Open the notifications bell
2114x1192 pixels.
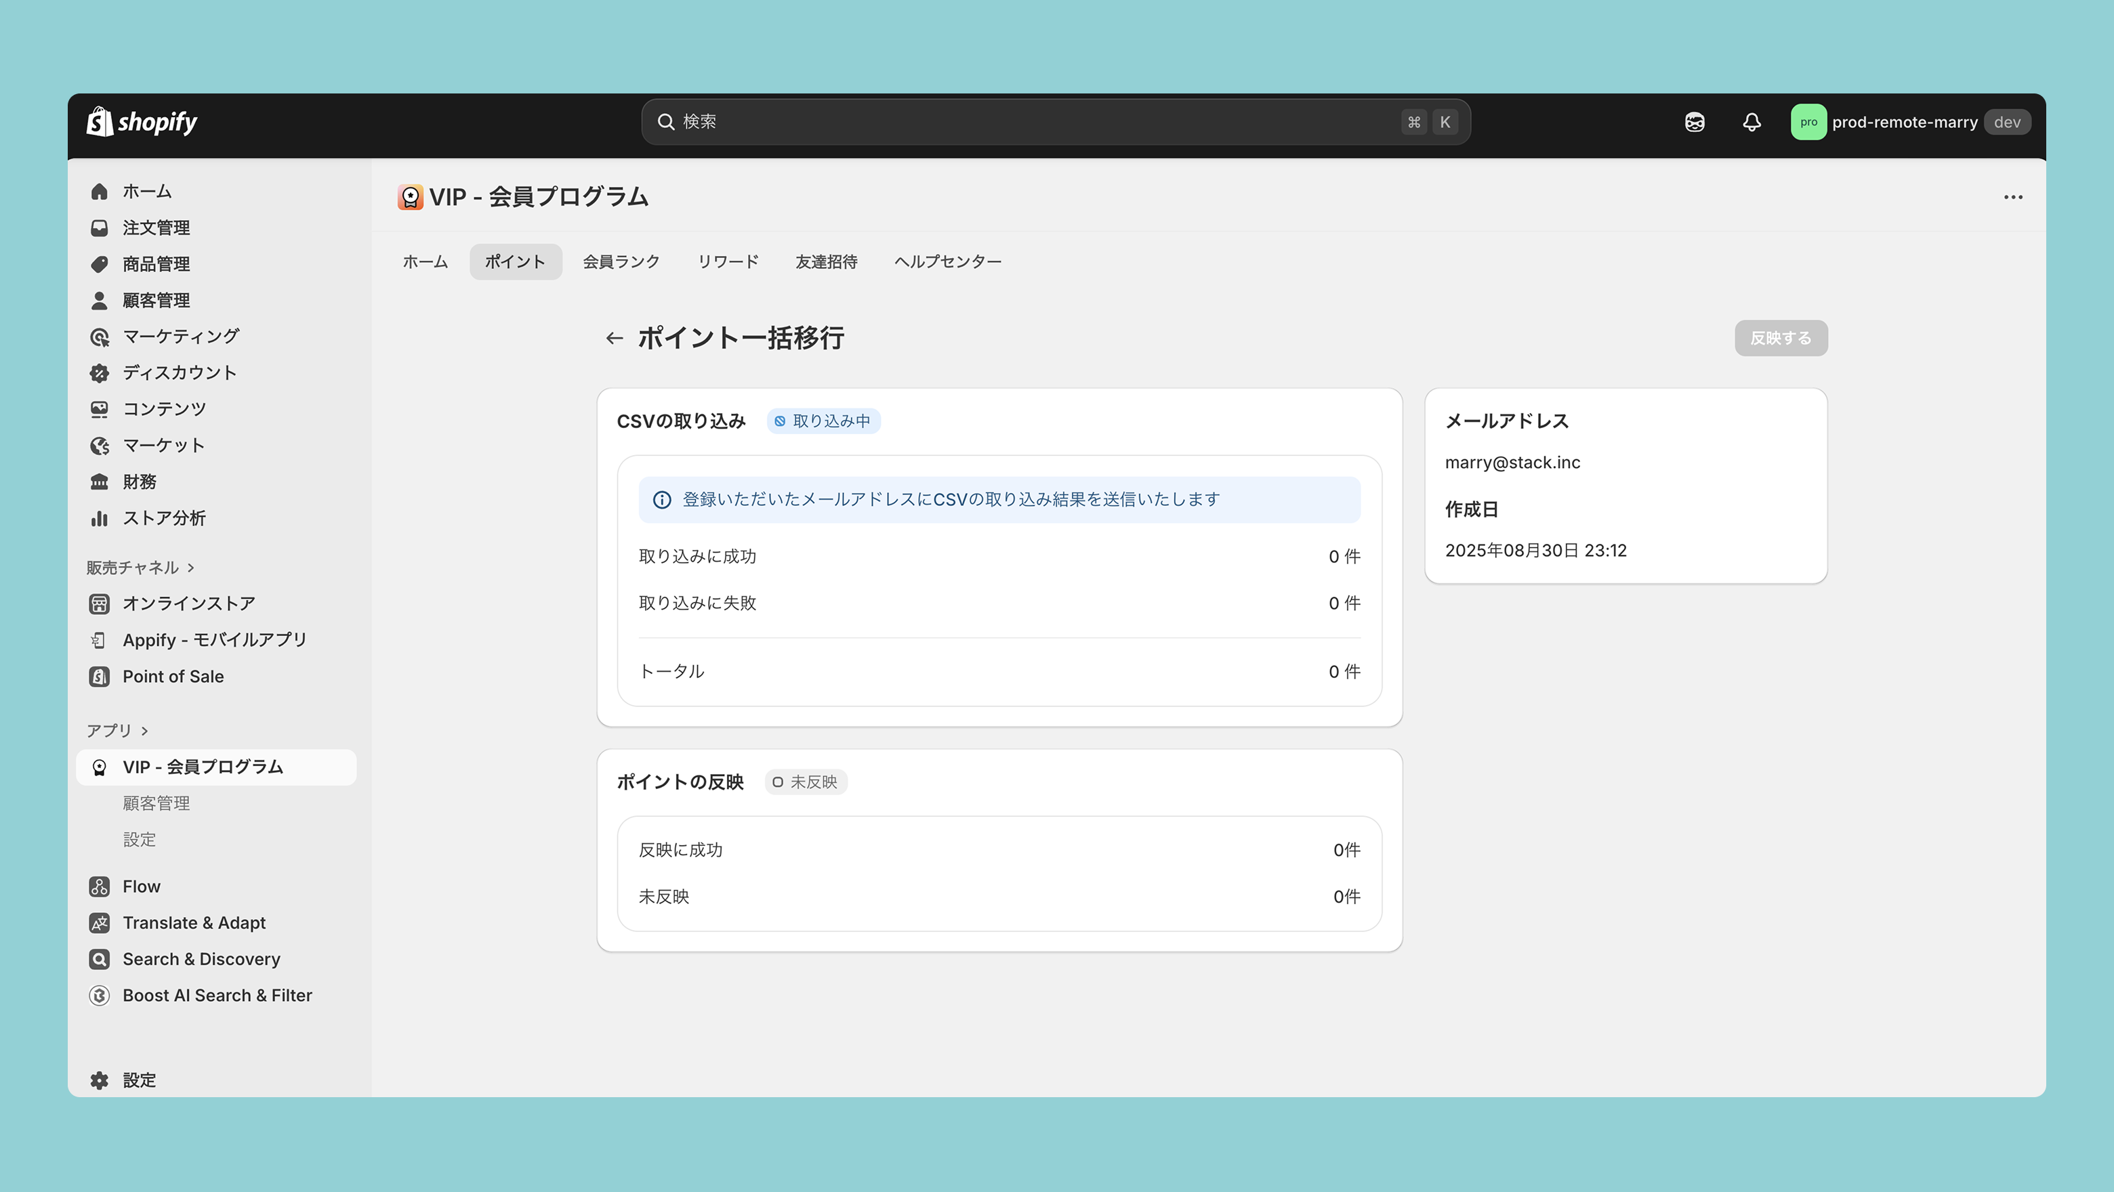1752,122
